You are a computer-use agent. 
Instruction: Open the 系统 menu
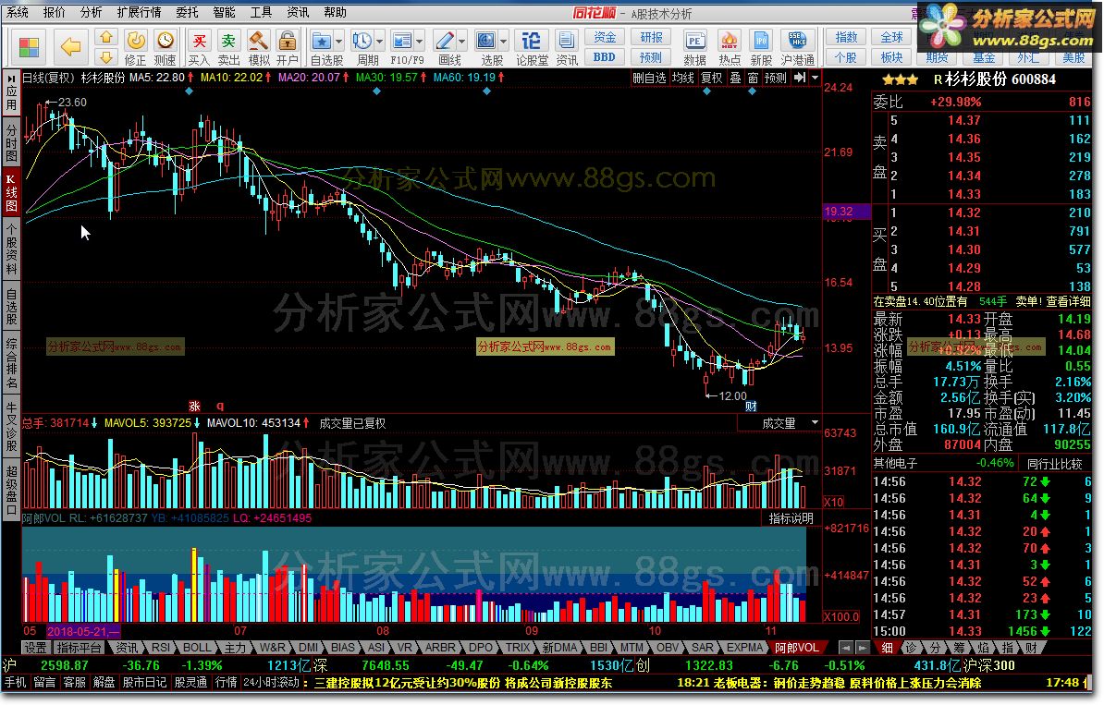click(18, 12)
